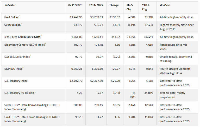Follow footnote 6 on S&P 500 Index

(x=23, y=68)
